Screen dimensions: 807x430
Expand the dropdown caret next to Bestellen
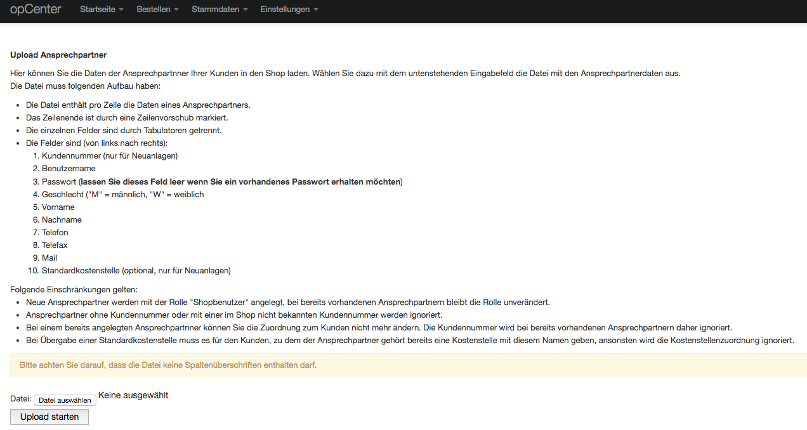[175, 10]
